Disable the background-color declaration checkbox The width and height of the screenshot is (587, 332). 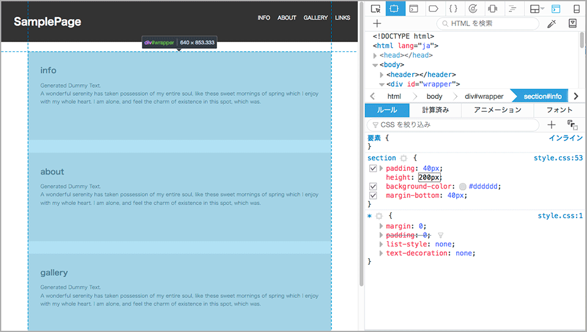pos(373,186)
